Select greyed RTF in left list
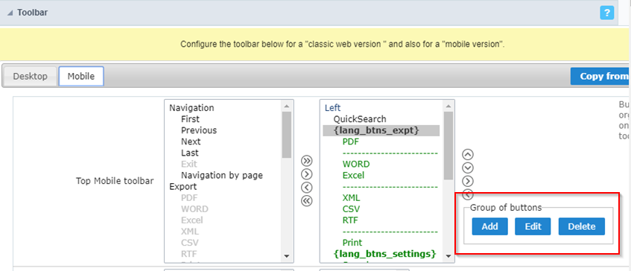This screenshot has height=271, width=631. click(x=188, y=254)
